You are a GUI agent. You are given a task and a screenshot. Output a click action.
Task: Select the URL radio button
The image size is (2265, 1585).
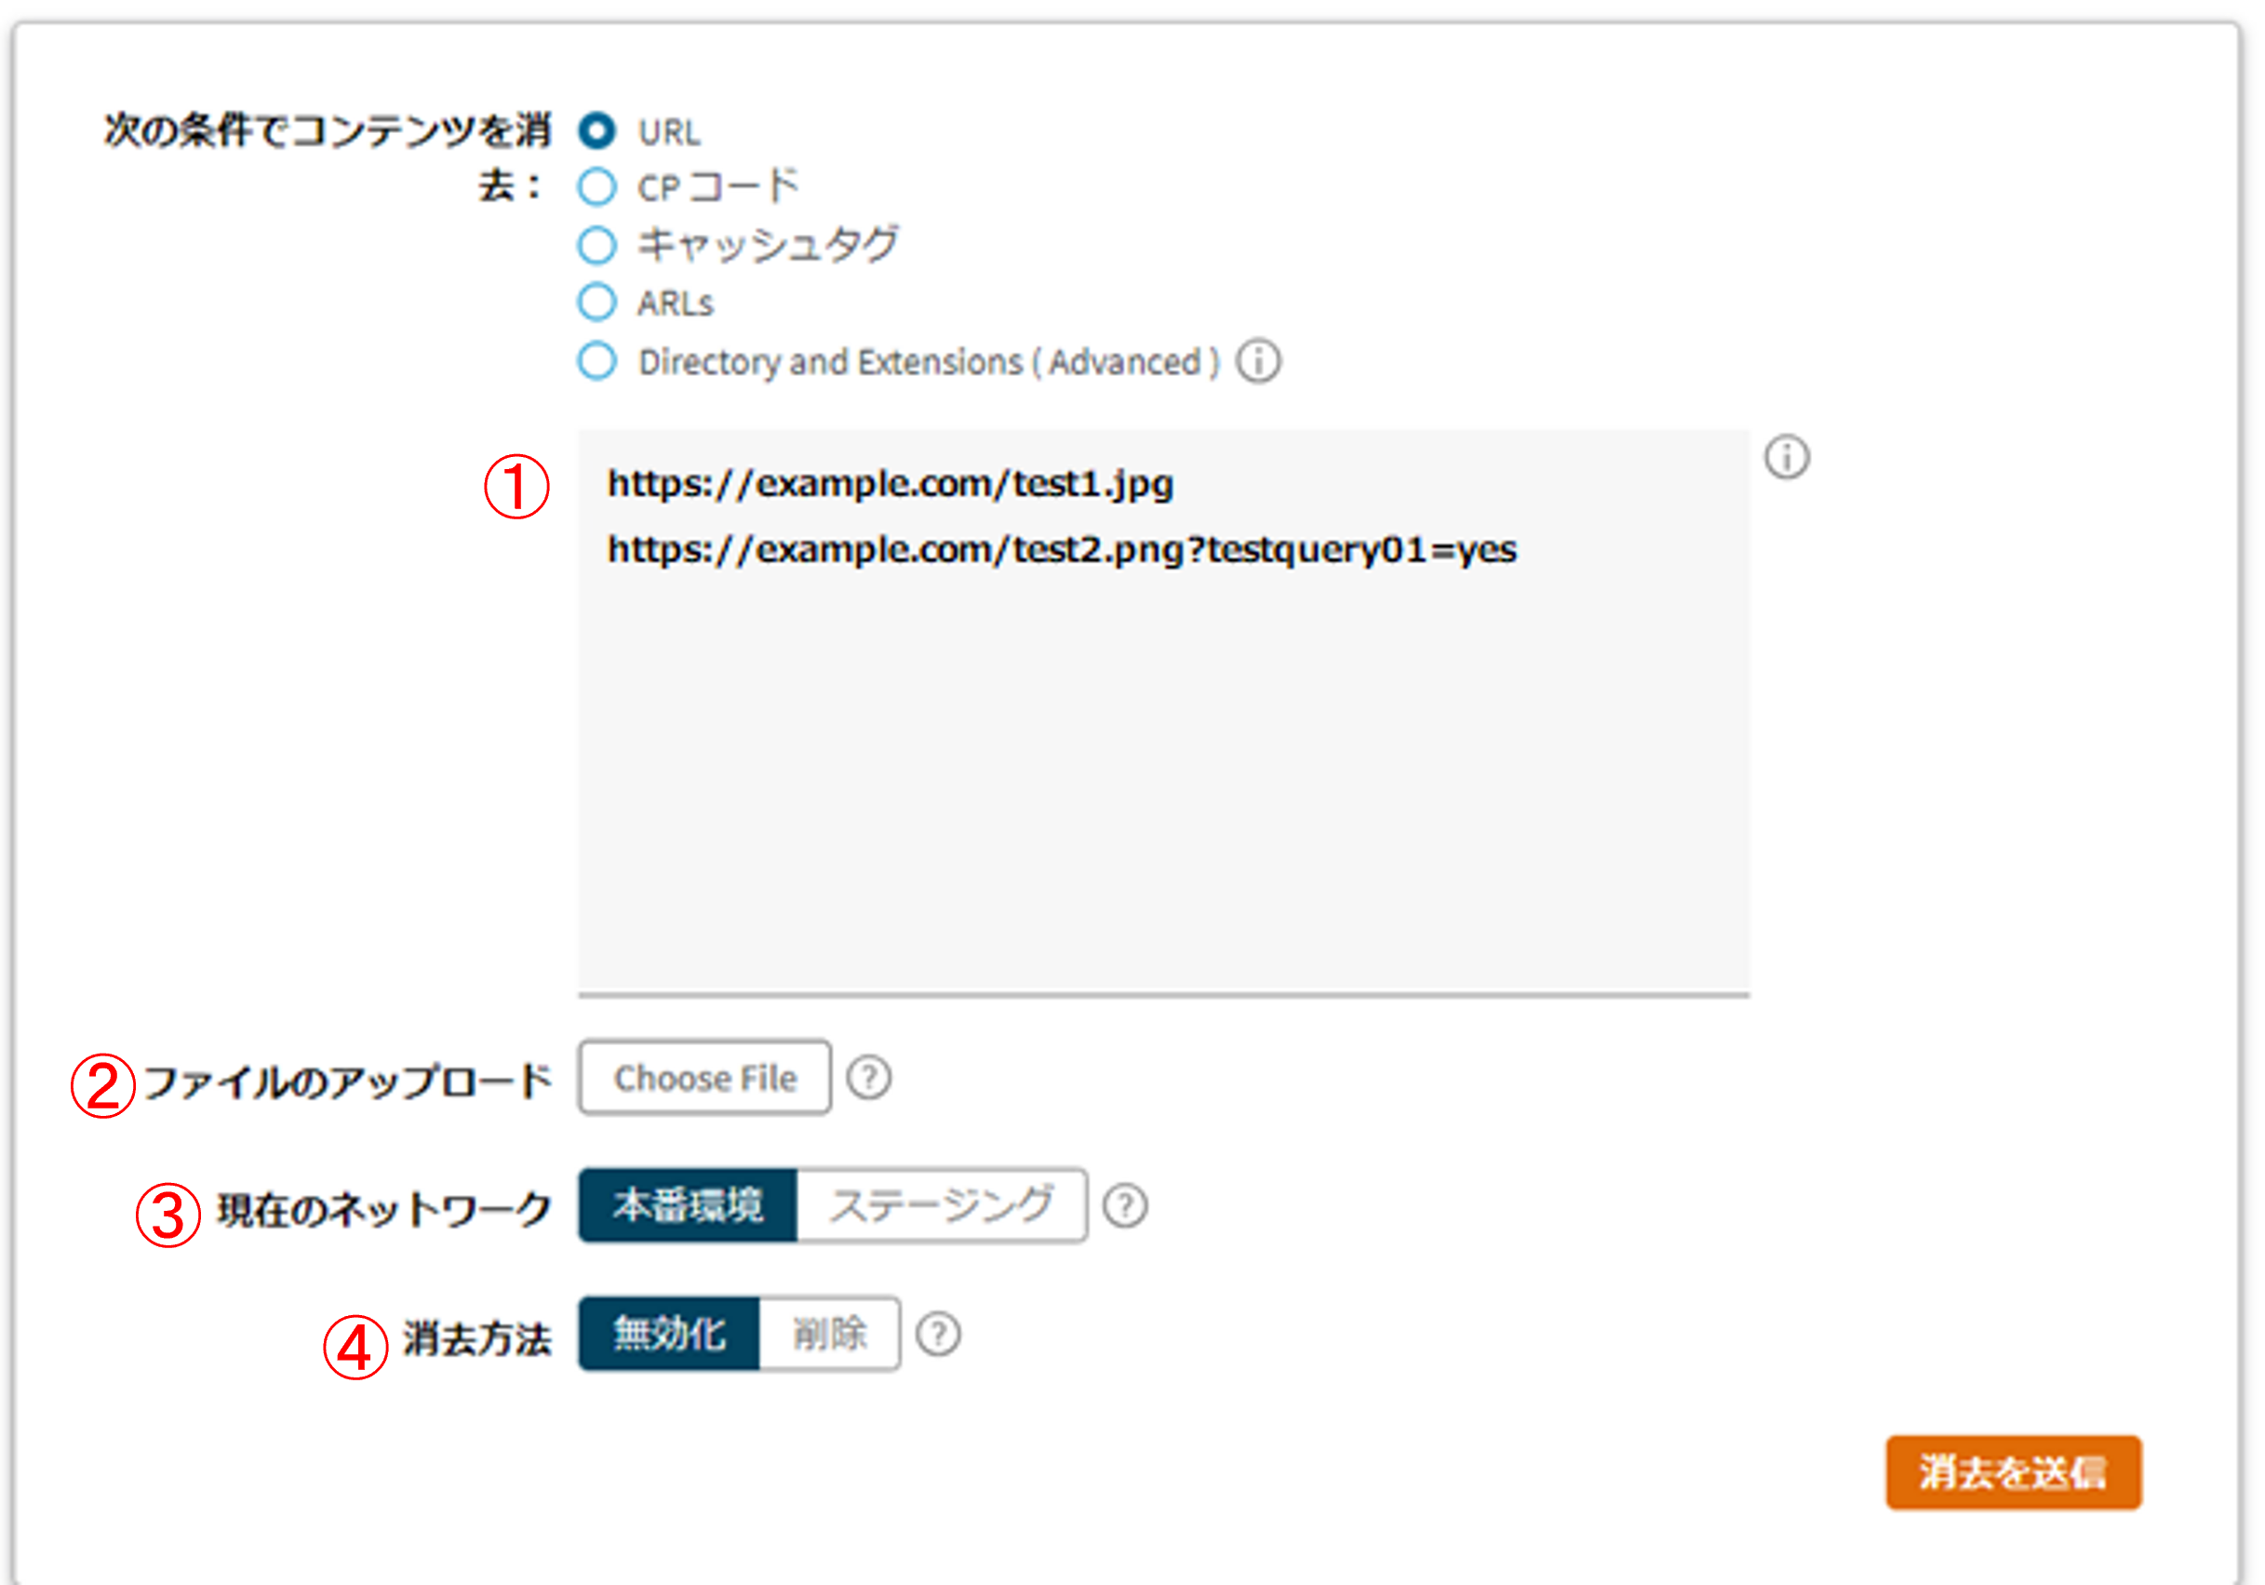point(596,130)
